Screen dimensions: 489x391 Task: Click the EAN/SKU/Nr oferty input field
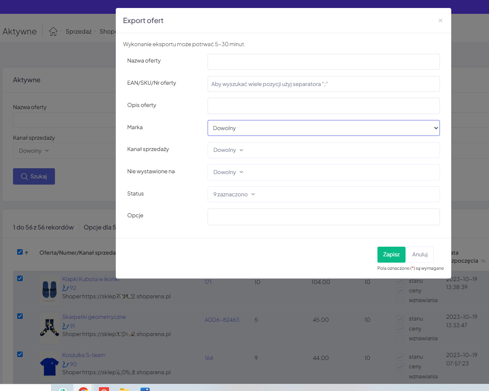pos(323,84)
